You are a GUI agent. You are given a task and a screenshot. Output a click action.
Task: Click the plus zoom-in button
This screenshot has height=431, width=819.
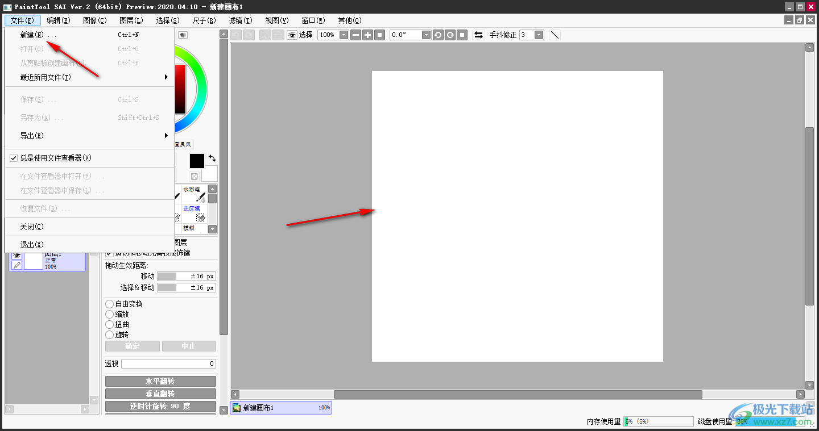click(x=368, y=35)
